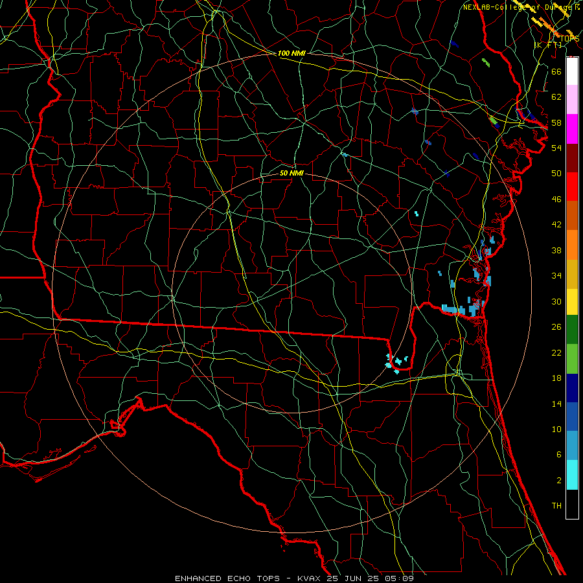Select the black TH swatch in legend

(x=572, y=504)
